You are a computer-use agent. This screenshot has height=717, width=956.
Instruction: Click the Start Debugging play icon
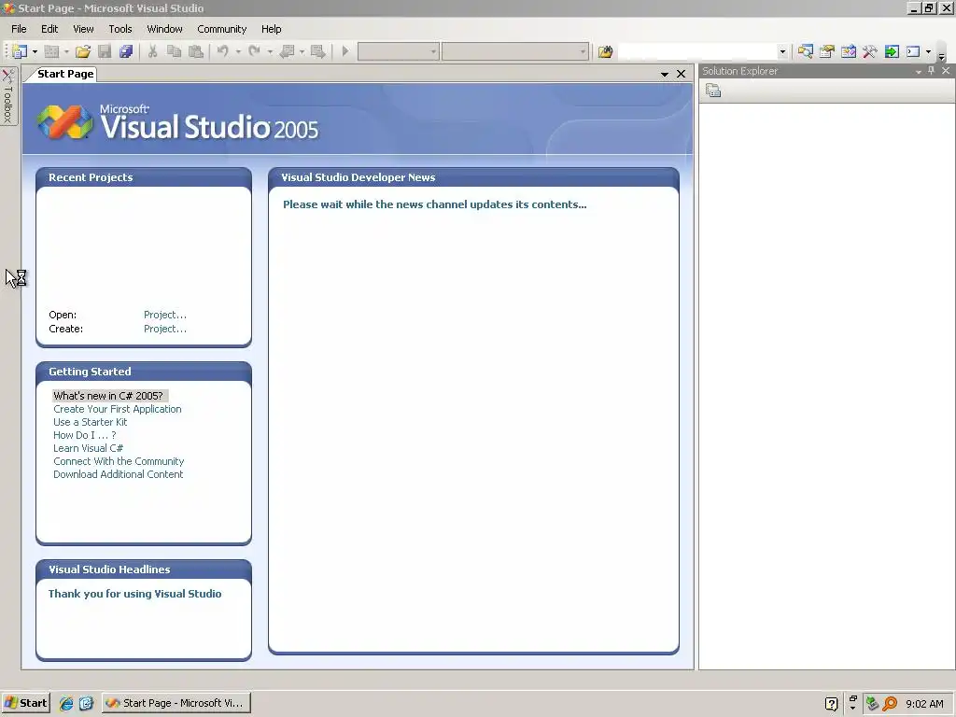tap(345, 52)
